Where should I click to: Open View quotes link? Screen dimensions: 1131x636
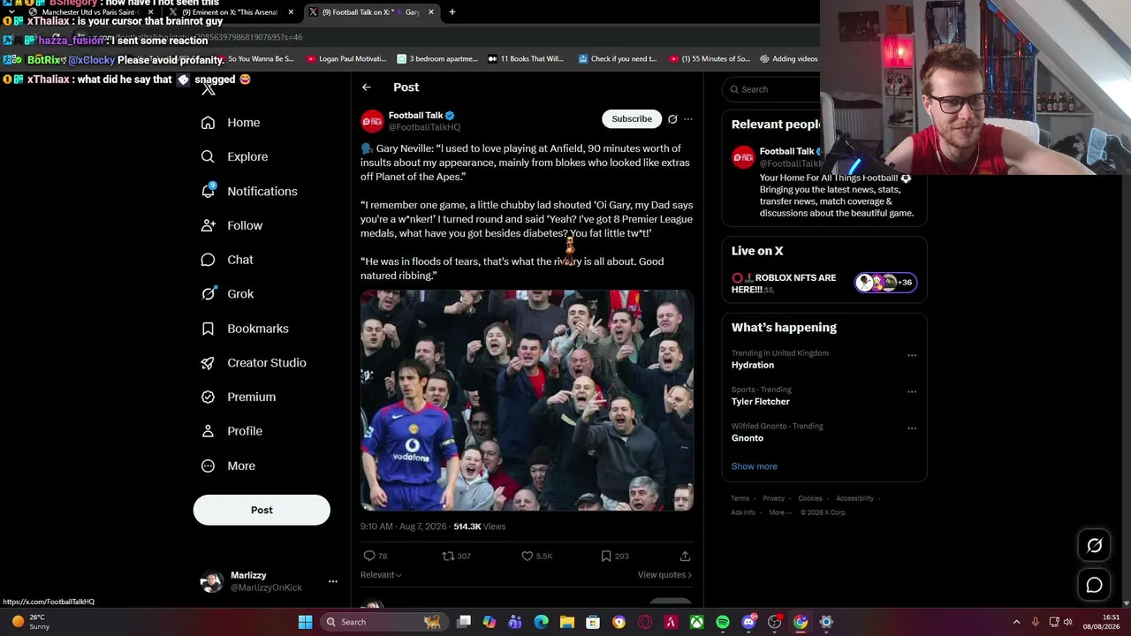click(x=664, y=575)
